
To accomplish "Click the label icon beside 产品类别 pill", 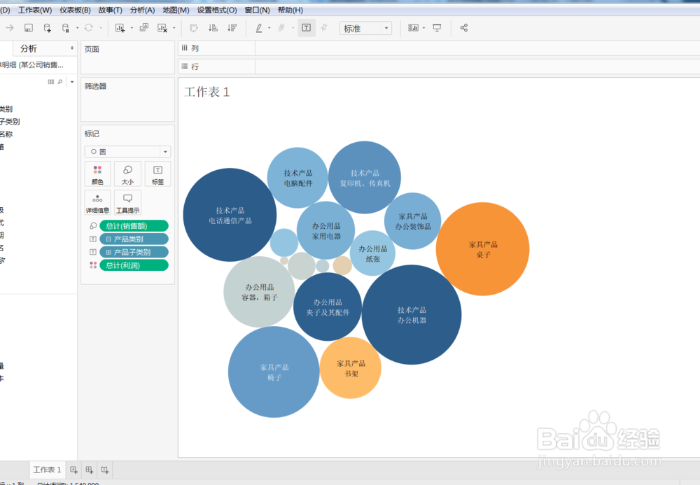I will pos(93,239).
